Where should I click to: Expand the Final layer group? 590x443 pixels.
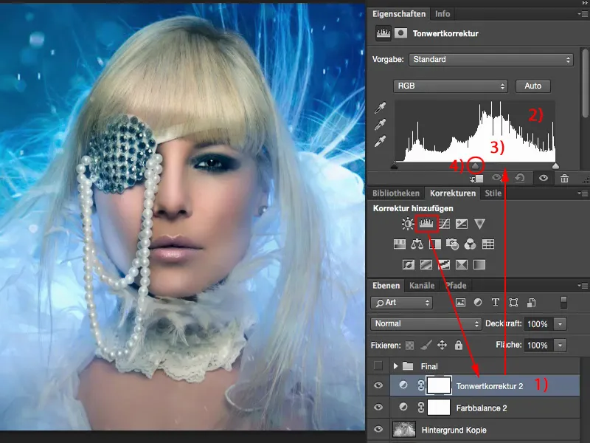pos(395,365)
